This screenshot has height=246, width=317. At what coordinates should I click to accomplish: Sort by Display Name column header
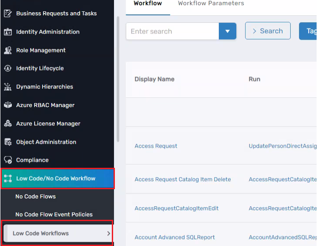(x=154, y=79)
